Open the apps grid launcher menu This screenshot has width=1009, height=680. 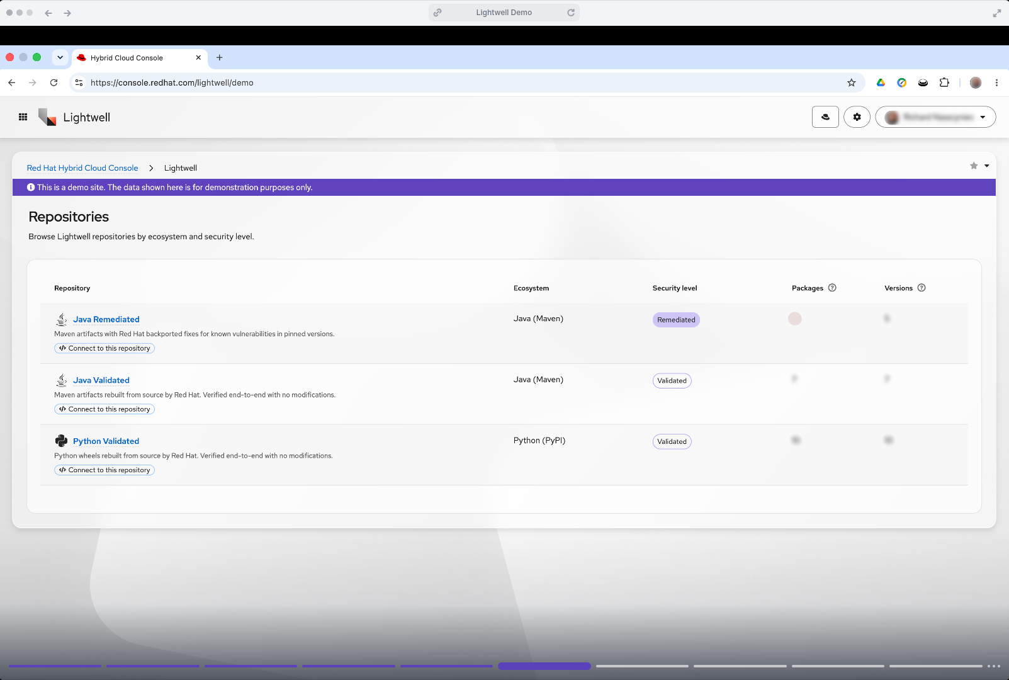coord(23,117)
